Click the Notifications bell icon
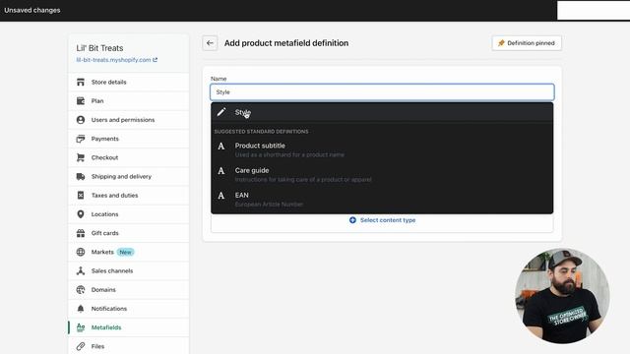Image resolution: width=630 pixels, height=354 pixels. (x=81, y=308)
